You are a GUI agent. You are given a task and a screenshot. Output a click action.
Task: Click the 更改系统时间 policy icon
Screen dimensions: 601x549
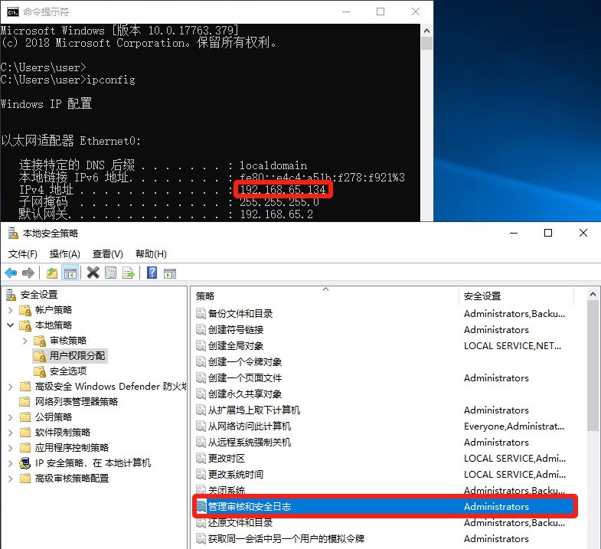point(201,474)
